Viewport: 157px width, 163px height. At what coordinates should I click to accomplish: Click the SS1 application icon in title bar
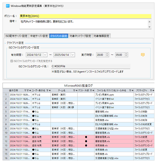pyautogui.click(x=8, y=6)
